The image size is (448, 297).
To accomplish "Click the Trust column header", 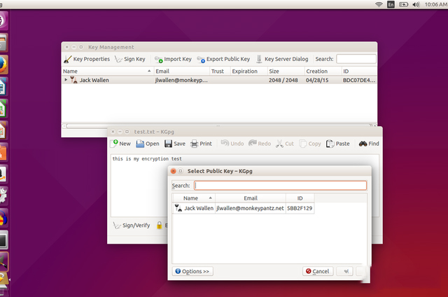I will (220, 71).
